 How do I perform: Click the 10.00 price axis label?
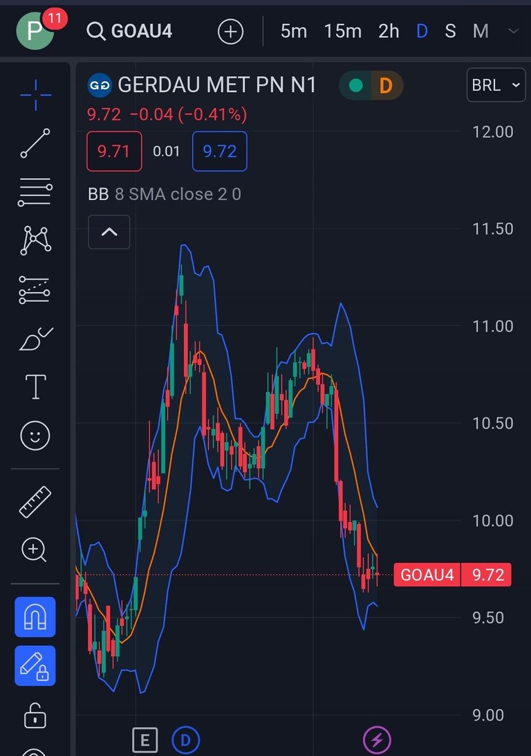tap(492, 521)
